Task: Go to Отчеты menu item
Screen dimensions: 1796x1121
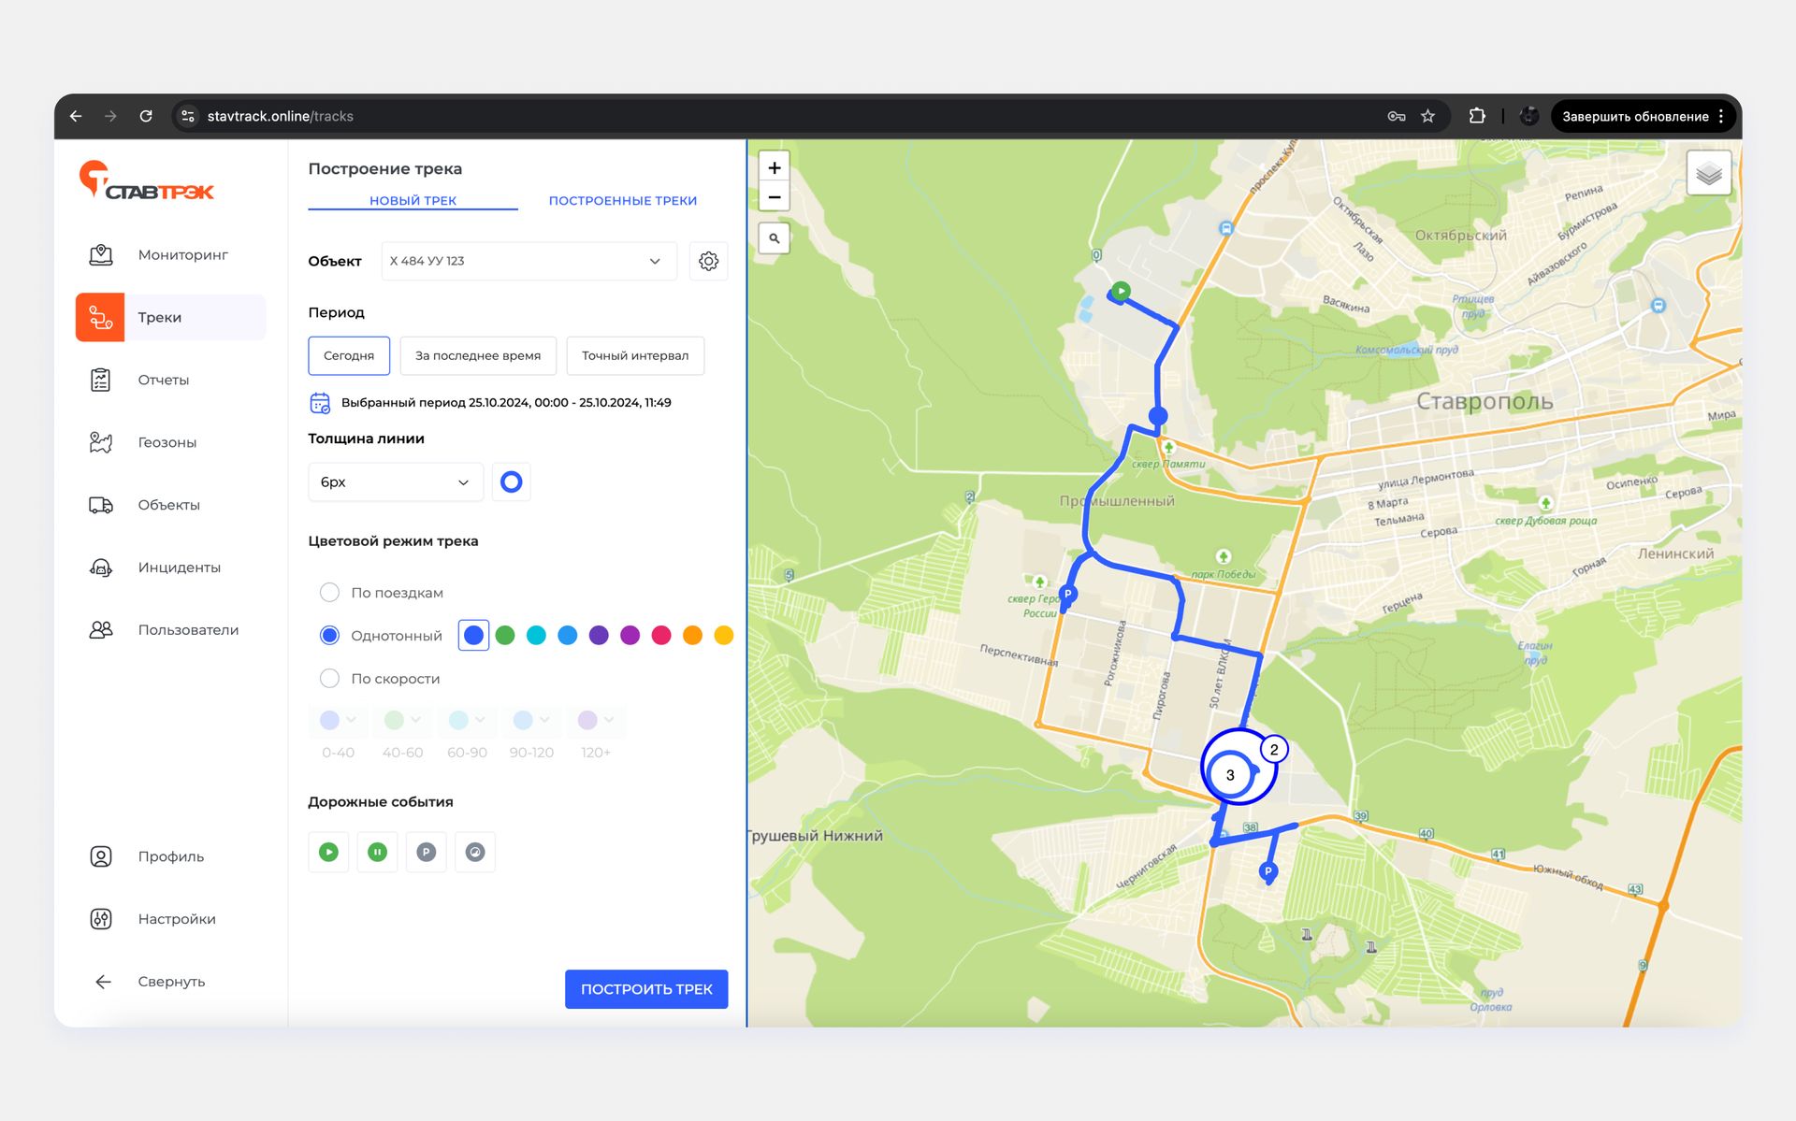Action: (164, 380)
